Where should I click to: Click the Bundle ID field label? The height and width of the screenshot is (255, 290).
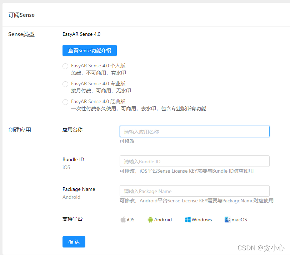point(73,159)
